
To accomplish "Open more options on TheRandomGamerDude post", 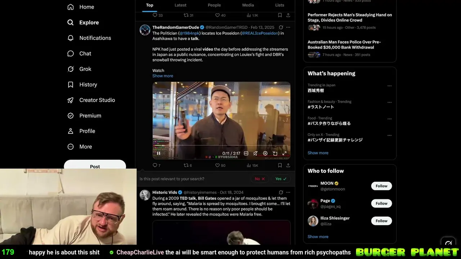I will [x=288, y=27].
